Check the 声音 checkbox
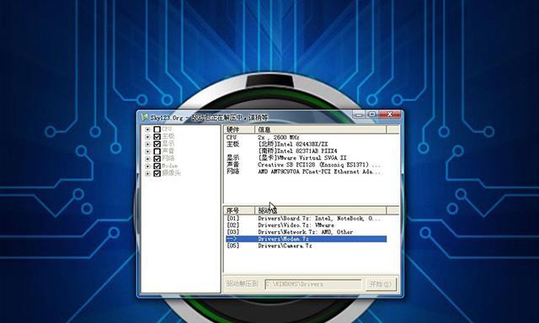Screen dimensions: 539x323 157,151
